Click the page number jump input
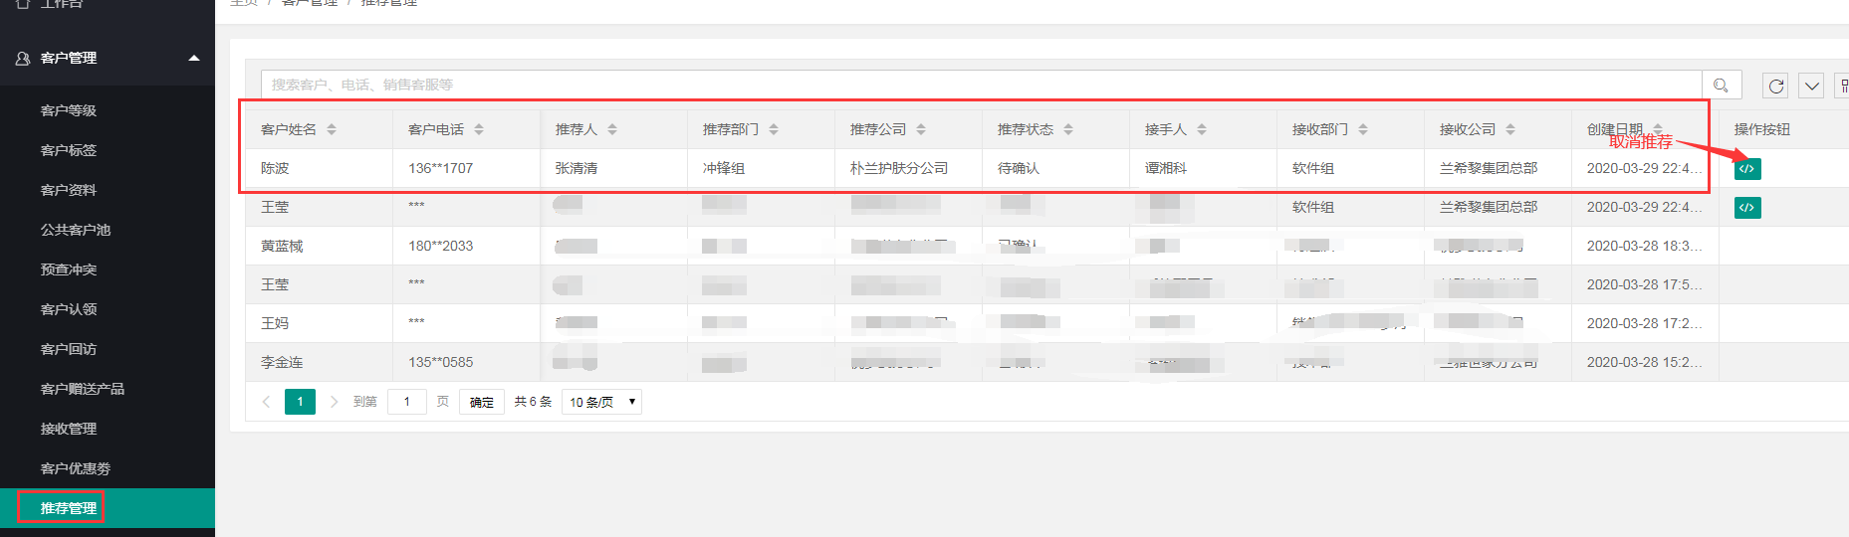Screen dimensions: 1849x537 [406, 402]
